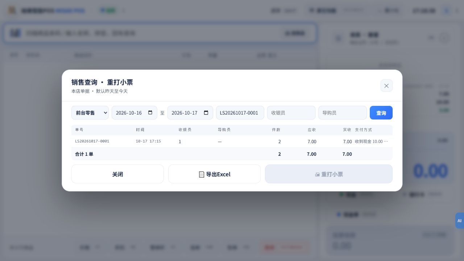Click the 时间 column header

click(140, 130)
